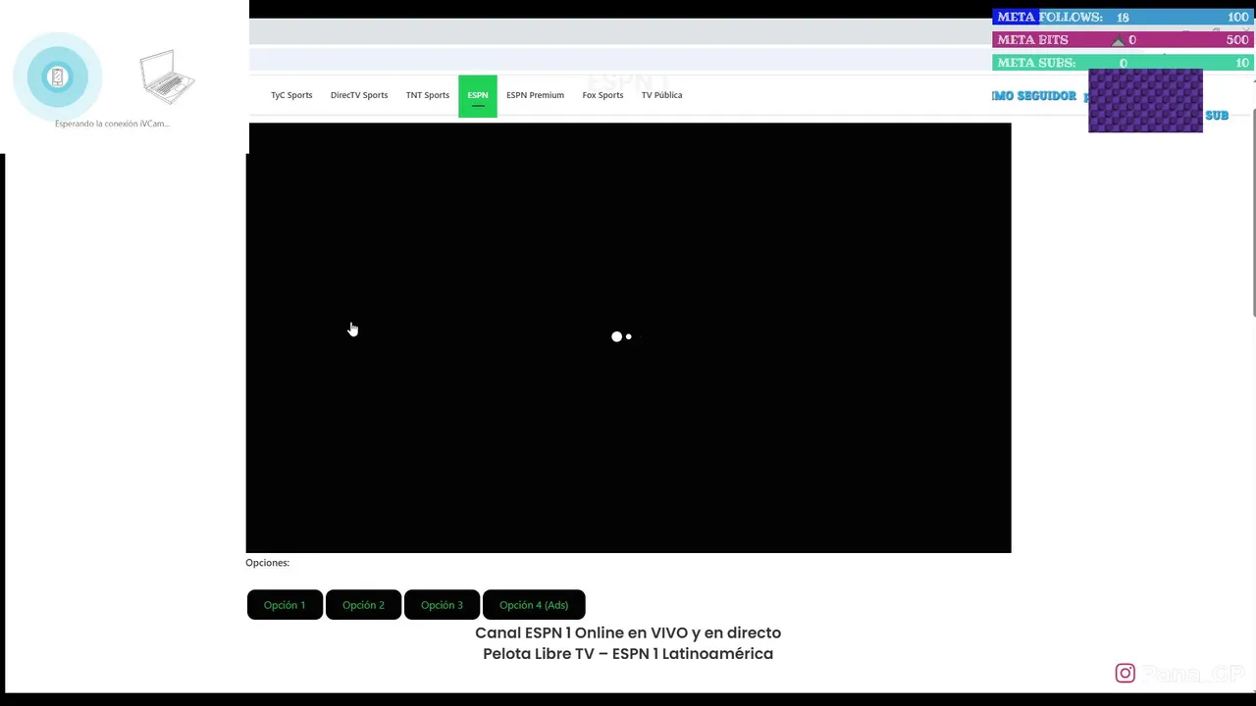Screen dimensions: 1256x706
Task: Select Opción 4 (Ads) stream
Action: click(x=534, y=605)
